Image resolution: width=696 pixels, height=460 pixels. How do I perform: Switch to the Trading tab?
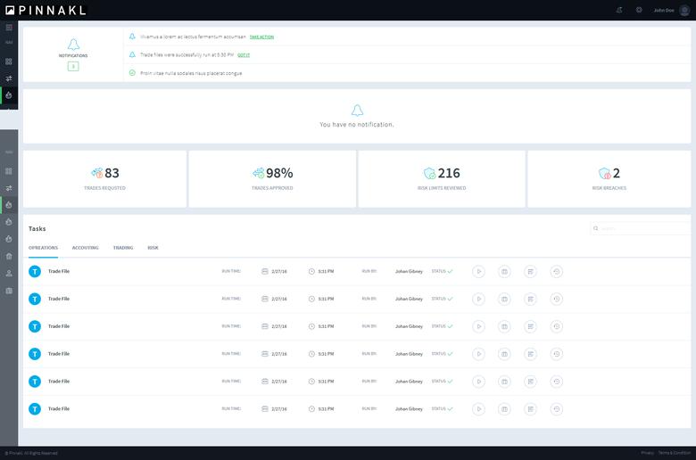[x=123, y=248]
